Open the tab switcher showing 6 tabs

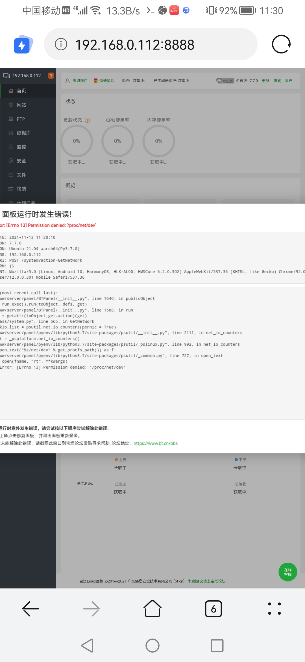(x=213, y=609)
